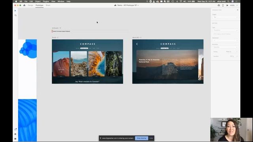Click menu bar date and time

pyautogui.click(x=206, y=1)
